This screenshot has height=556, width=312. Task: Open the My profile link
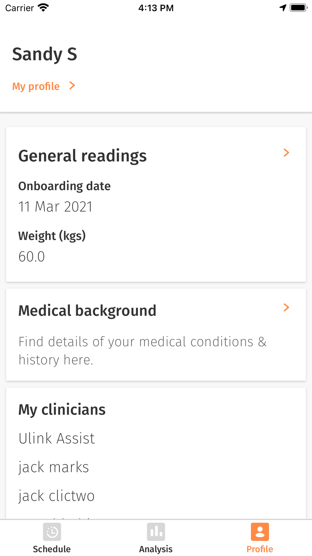36,86
